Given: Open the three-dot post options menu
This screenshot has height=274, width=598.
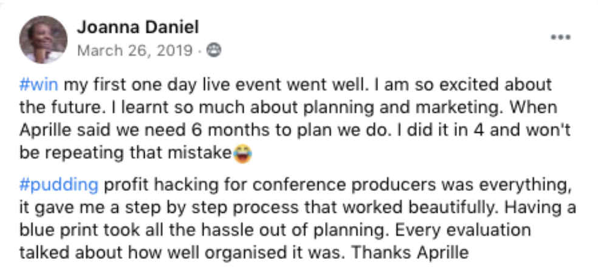Looking at the screenshot, I should point(560,38).
